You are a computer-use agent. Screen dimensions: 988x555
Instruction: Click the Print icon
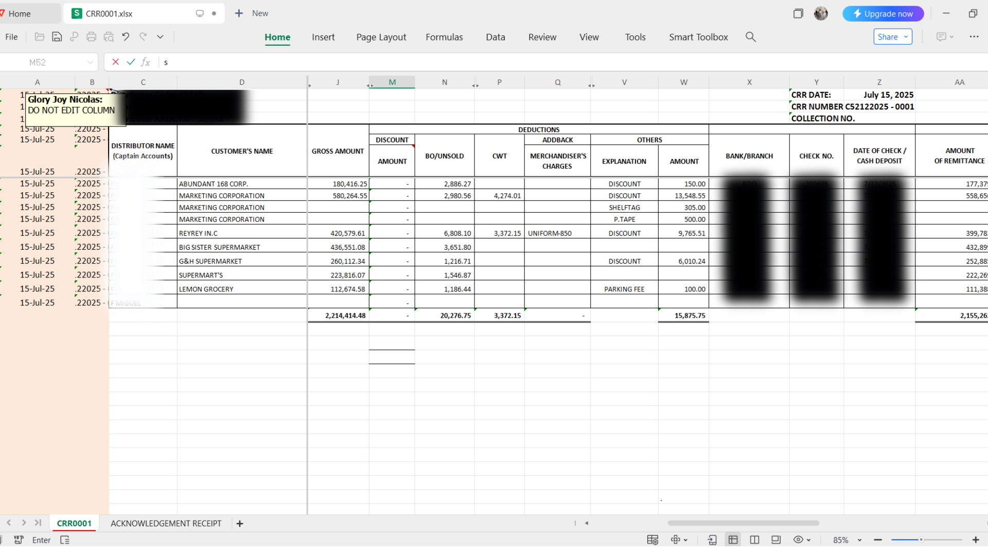(x=91, y=36)
